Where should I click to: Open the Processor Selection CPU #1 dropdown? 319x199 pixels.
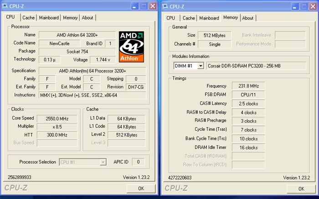103,162
